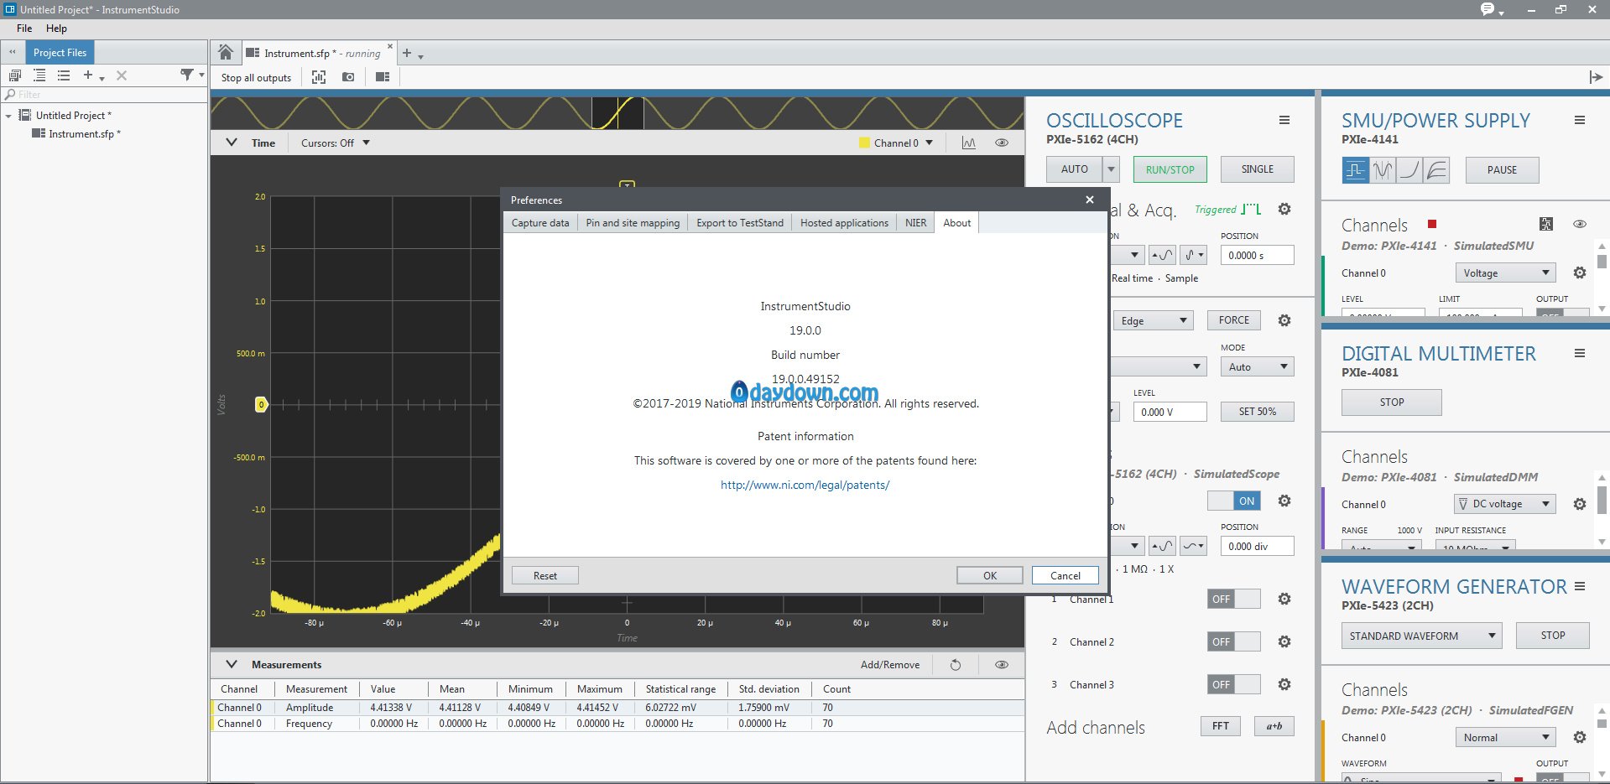
Task: Open oscilloscope Channel 3 settings gear
Action: pyautogui.click(x=1284, y=684)
